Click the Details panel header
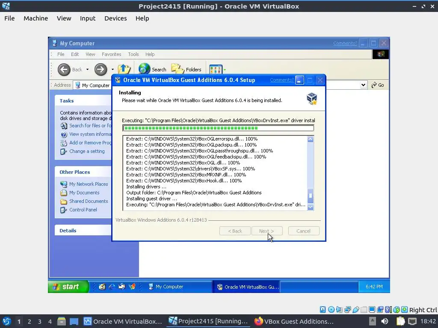Viewport: 438px width, 328px height. point(83,230)
